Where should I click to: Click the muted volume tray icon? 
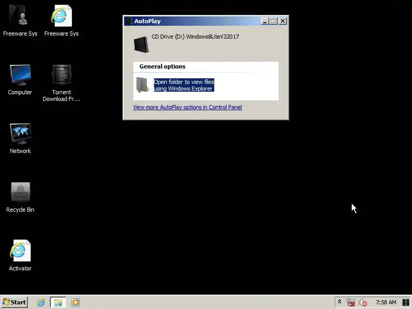pyautogui.click(x=363, y=303)
